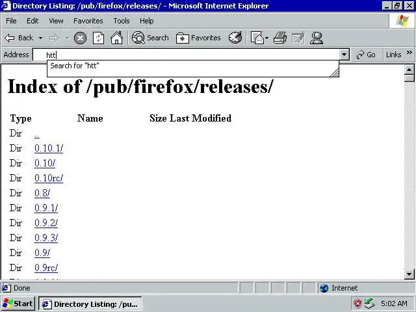
Task: Open the Back history dropdown arrow
Action: tap(40, 38)
